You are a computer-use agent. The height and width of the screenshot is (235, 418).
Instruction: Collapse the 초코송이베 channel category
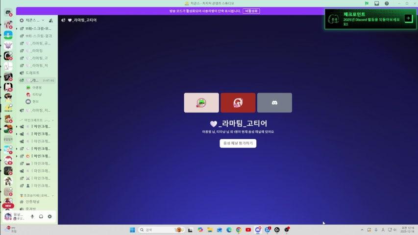click(37, 195)
